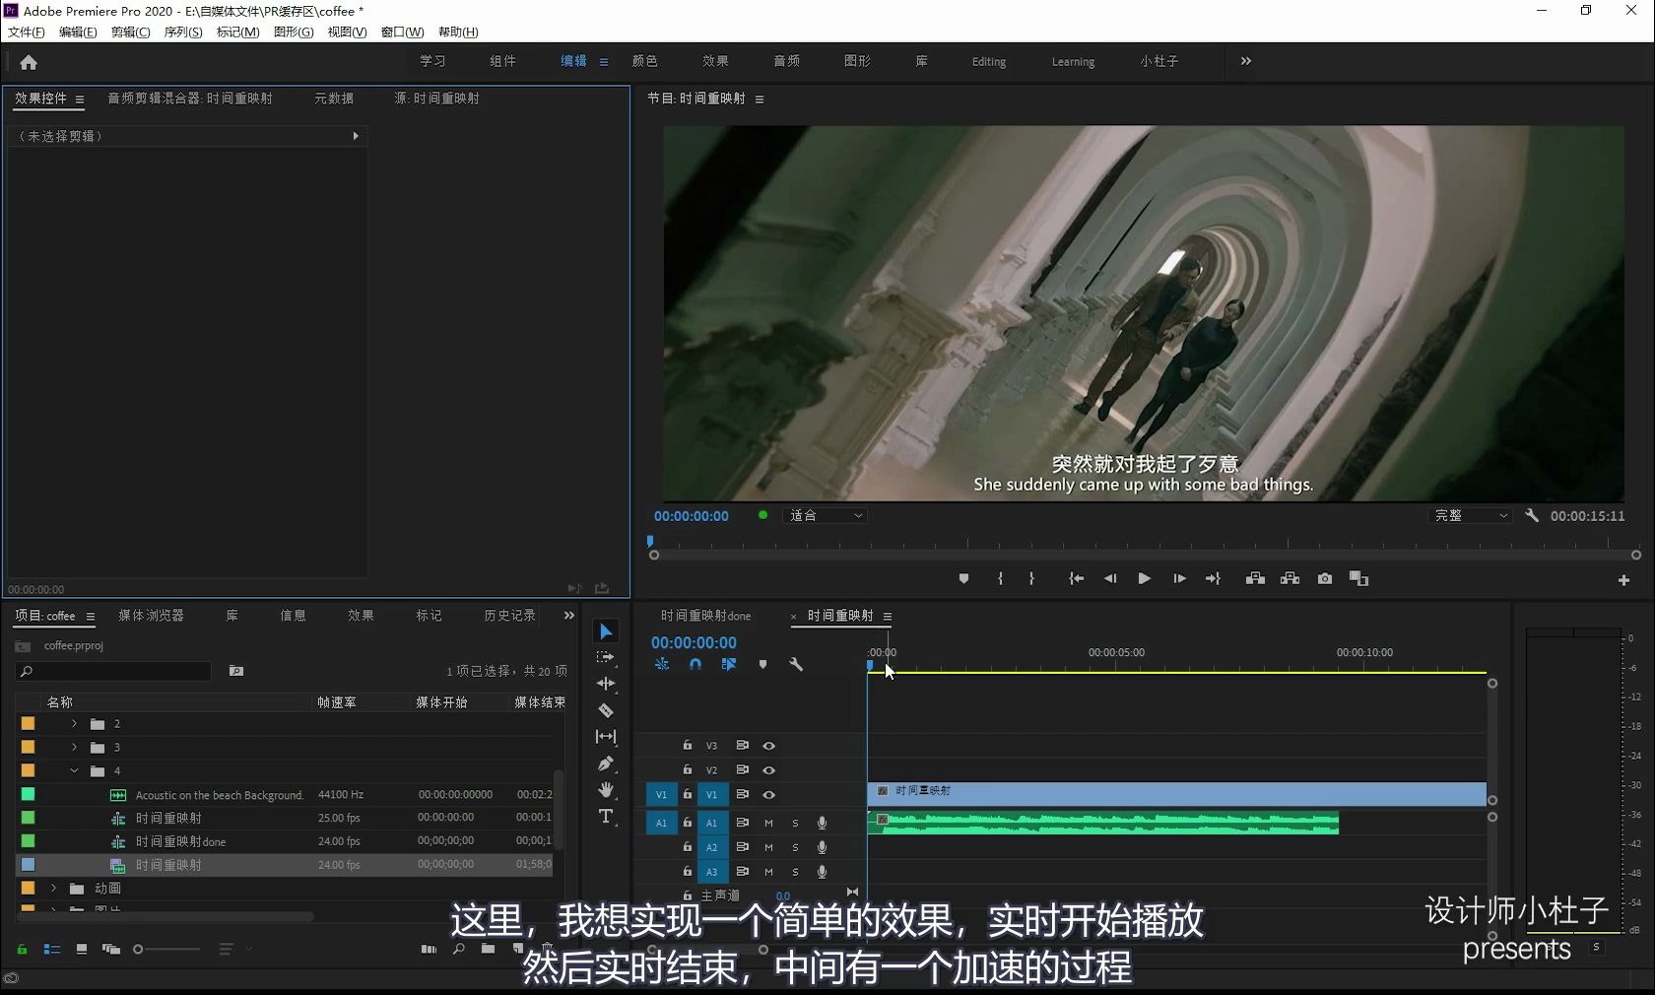This screenshot has width=1655, height=995.
Task: Open the 适合 zoom level dropdown
Action: point(826,515)
